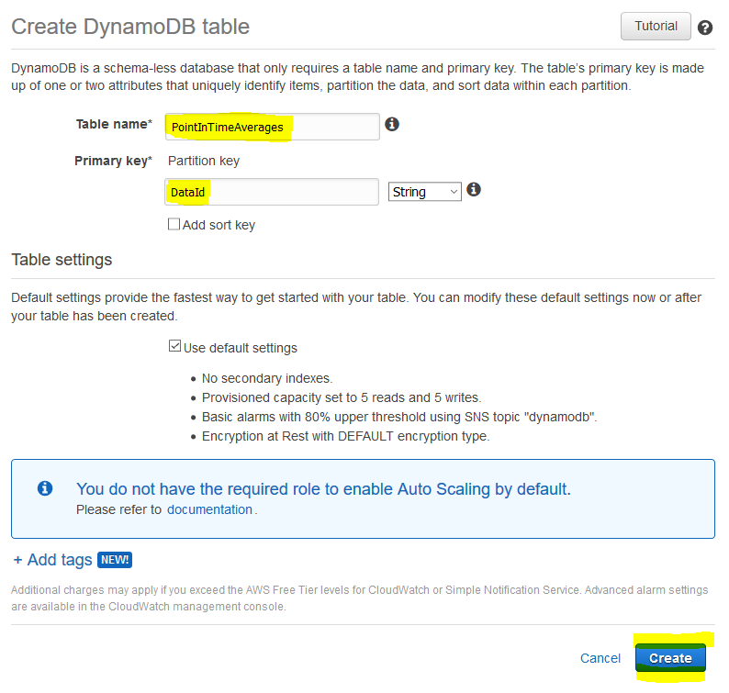Image resolution: width=729 pixels, height=693 pixels.
Task: Open the Tutorial button
Action: 656,26
